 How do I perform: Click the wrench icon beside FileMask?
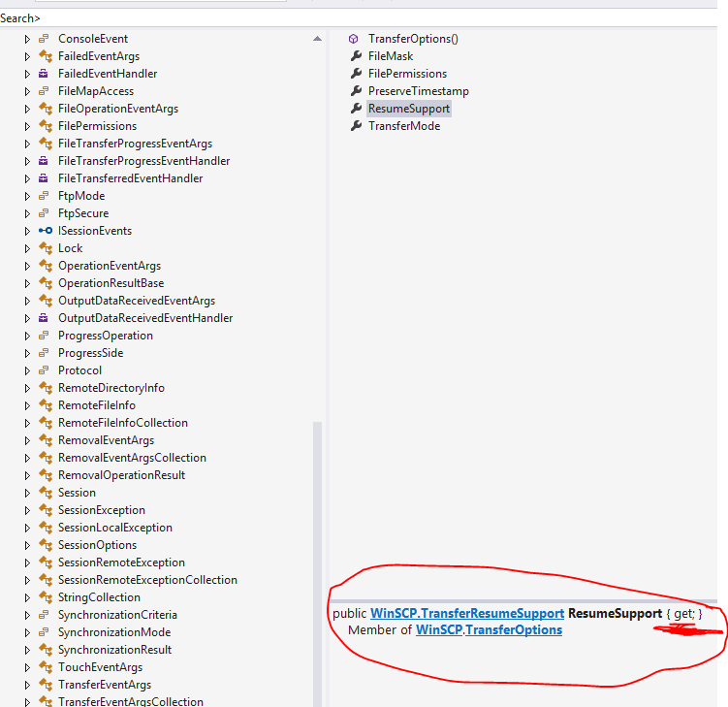click(355, 56)
